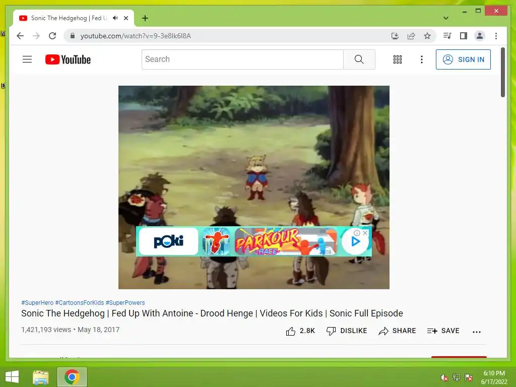Click the search magnifier button
516x387 pixels.
(x=359, y=59)
